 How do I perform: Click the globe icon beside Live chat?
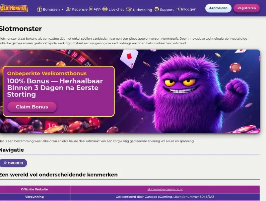coord(105,9)
